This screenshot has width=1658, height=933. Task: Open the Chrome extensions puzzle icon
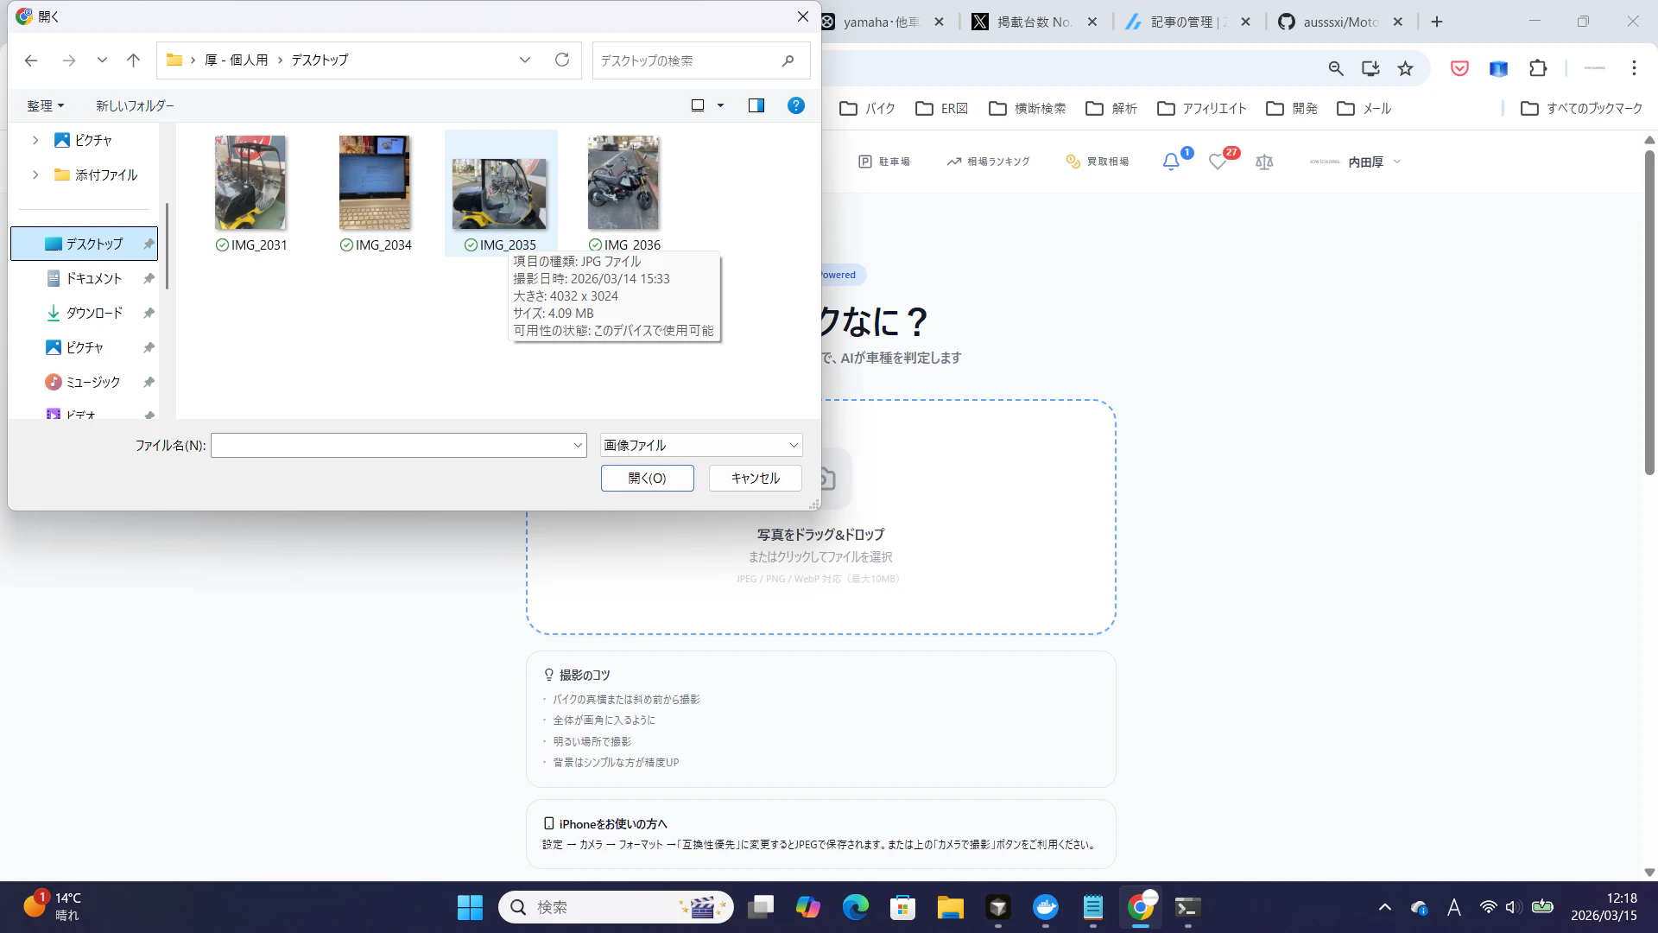click(1538, 68)
